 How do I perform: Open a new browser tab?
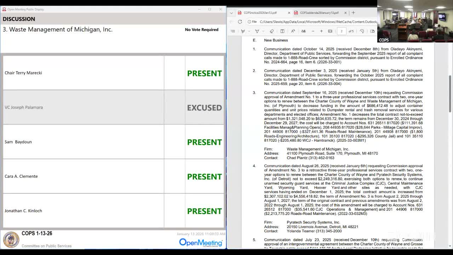[353, 13]
